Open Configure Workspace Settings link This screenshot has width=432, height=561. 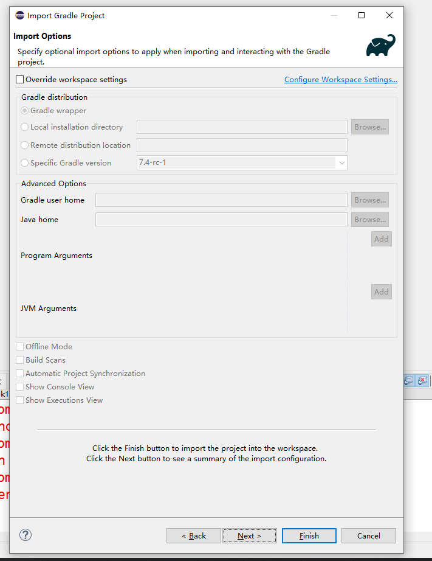[x=340, y=80]
